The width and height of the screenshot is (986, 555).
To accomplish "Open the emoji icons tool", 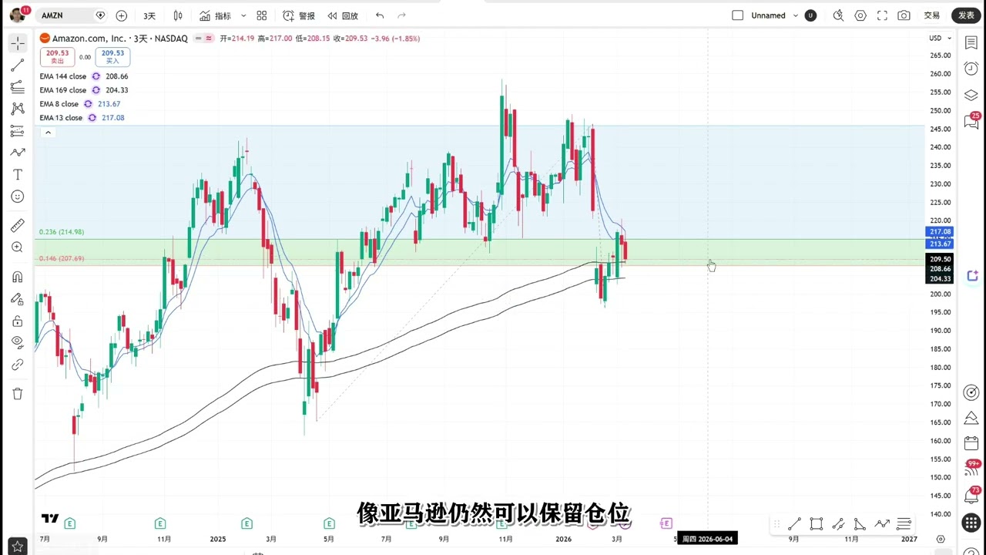I will tap(17, 197).
